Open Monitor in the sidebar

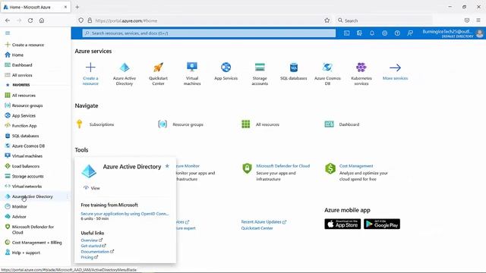(16, 206)
